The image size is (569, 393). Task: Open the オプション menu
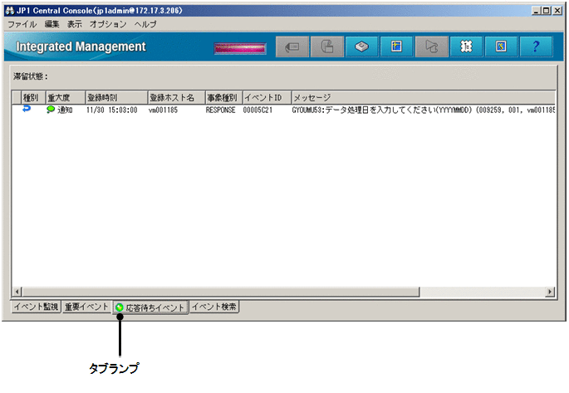(x=108, y=24)
